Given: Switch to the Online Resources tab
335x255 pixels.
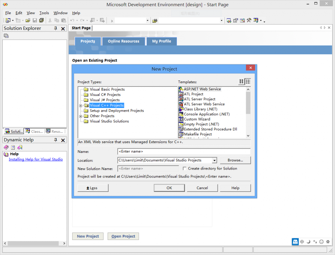Looking at the screenshot, I should (x=123, y=41).
